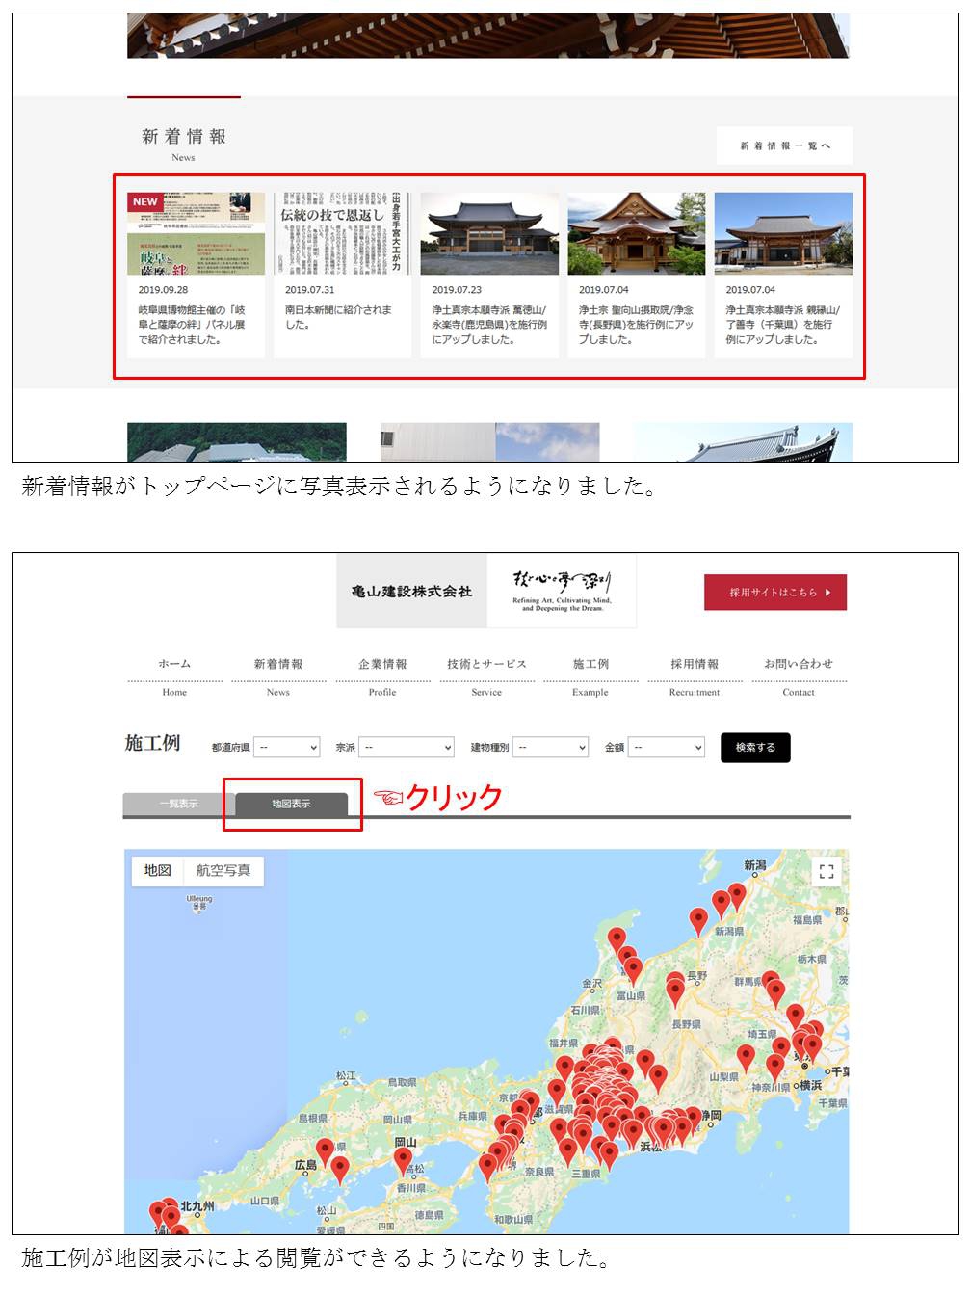Expand the 建物種別 dropdown
The height and width of the screenshot is (1295, 971).
coord(550,747)
